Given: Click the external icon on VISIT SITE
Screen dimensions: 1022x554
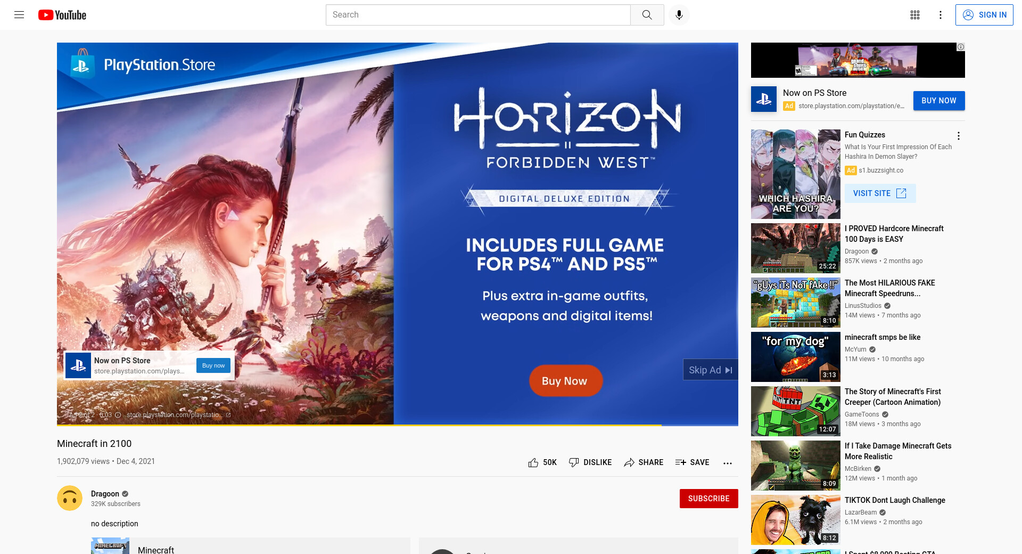Looking at the screenshot, I should [x=901, y=193].
